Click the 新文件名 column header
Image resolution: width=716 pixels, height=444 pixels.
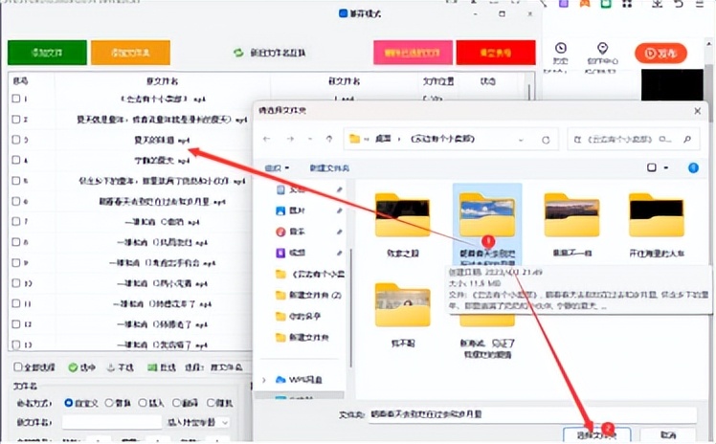[x=344, y=81]
